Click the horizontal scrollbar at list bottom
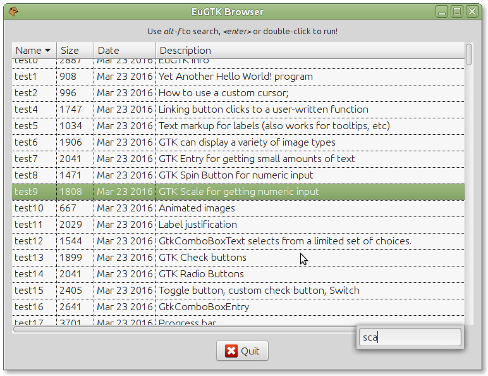The height and width of the screenshot is (376, 488). [183, 329]
